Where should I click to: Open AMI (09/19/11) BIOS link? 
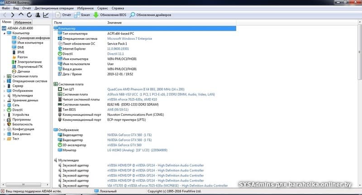coord(118,109)
